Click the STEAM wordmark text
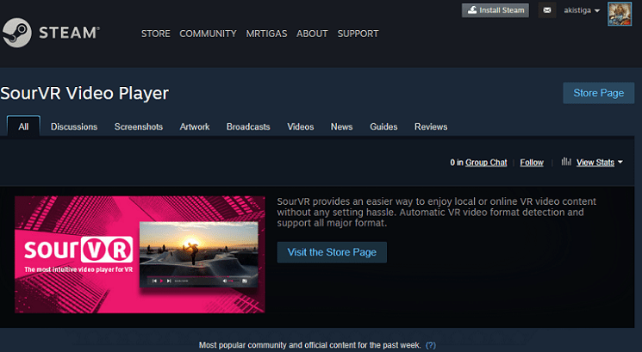The width and height of the screenshot is (642, 352). click(x=69, y=33)
